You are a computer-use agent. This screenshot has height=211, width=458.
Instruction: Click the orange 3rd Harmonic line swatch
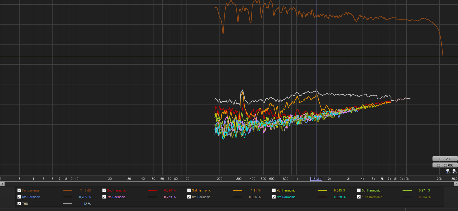[237, 190]
